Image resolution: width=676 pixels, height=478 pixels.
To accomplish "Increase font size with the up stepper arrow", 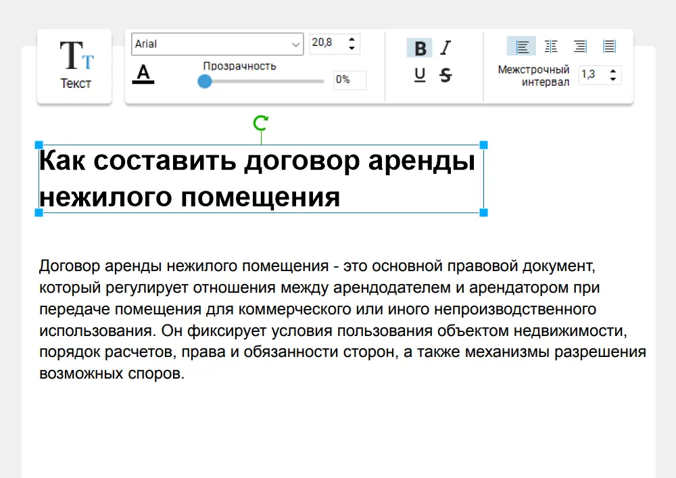I will 352,39.
